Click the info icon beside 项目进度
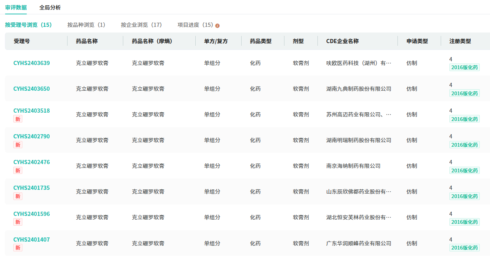The height and width of the screenshot is (262, 490). [217, 26]
